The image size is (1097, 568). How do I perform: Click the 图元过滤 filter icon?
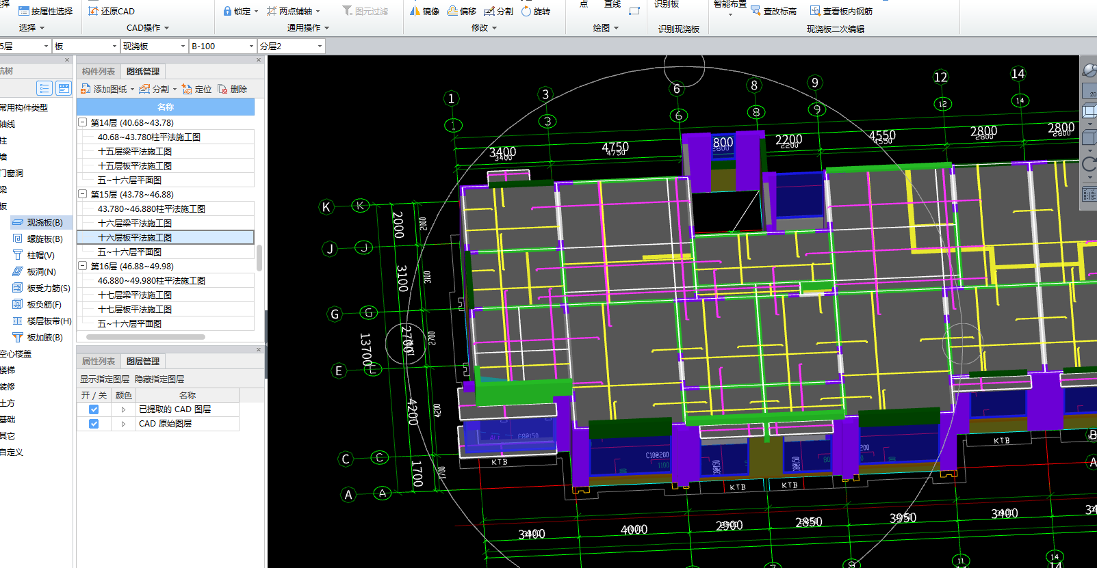coord(348,11)
